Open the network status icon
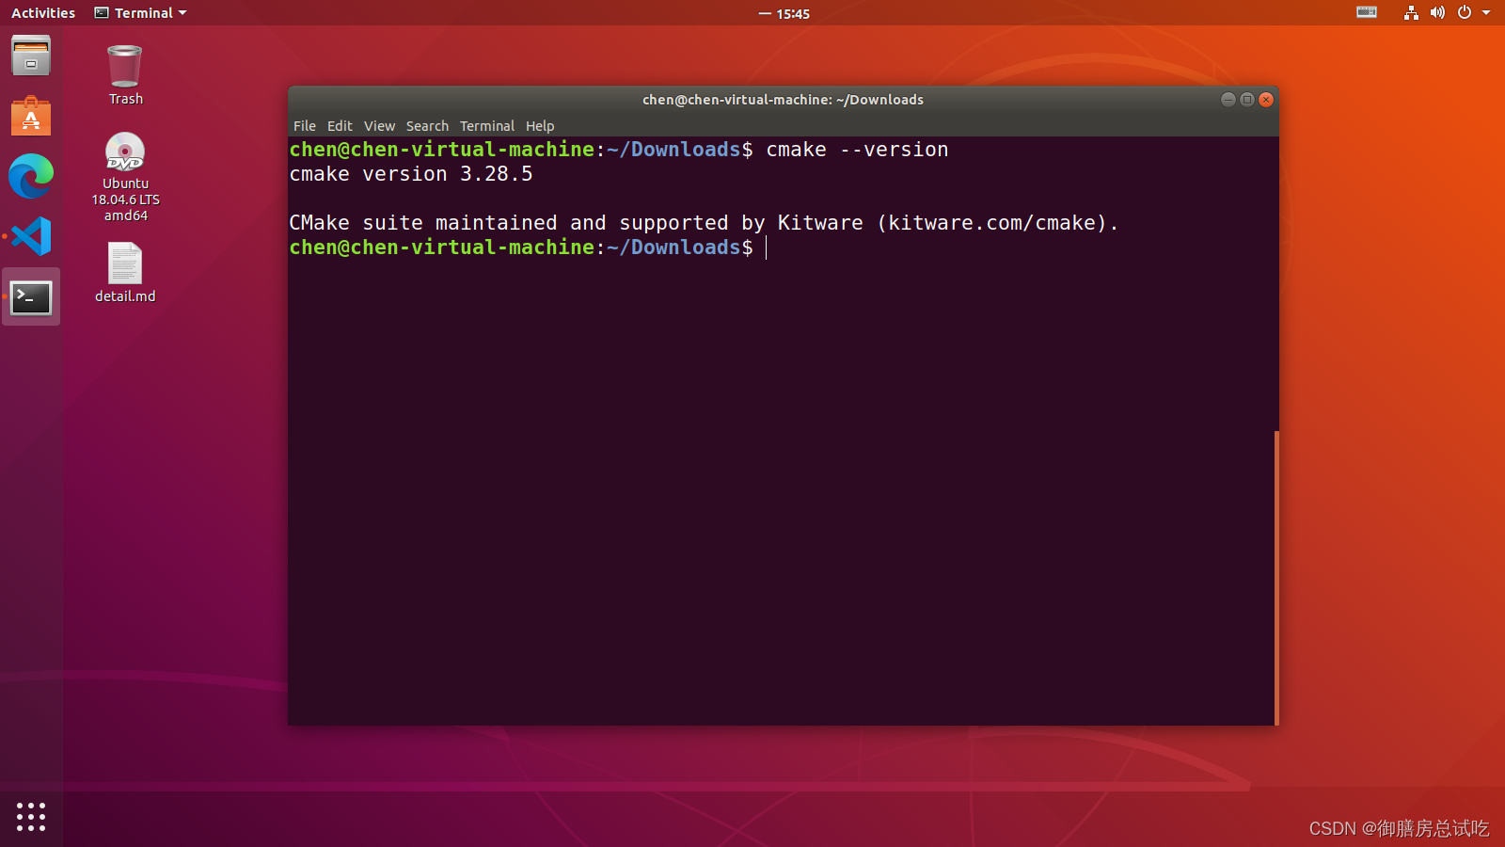 point(1411,12)
